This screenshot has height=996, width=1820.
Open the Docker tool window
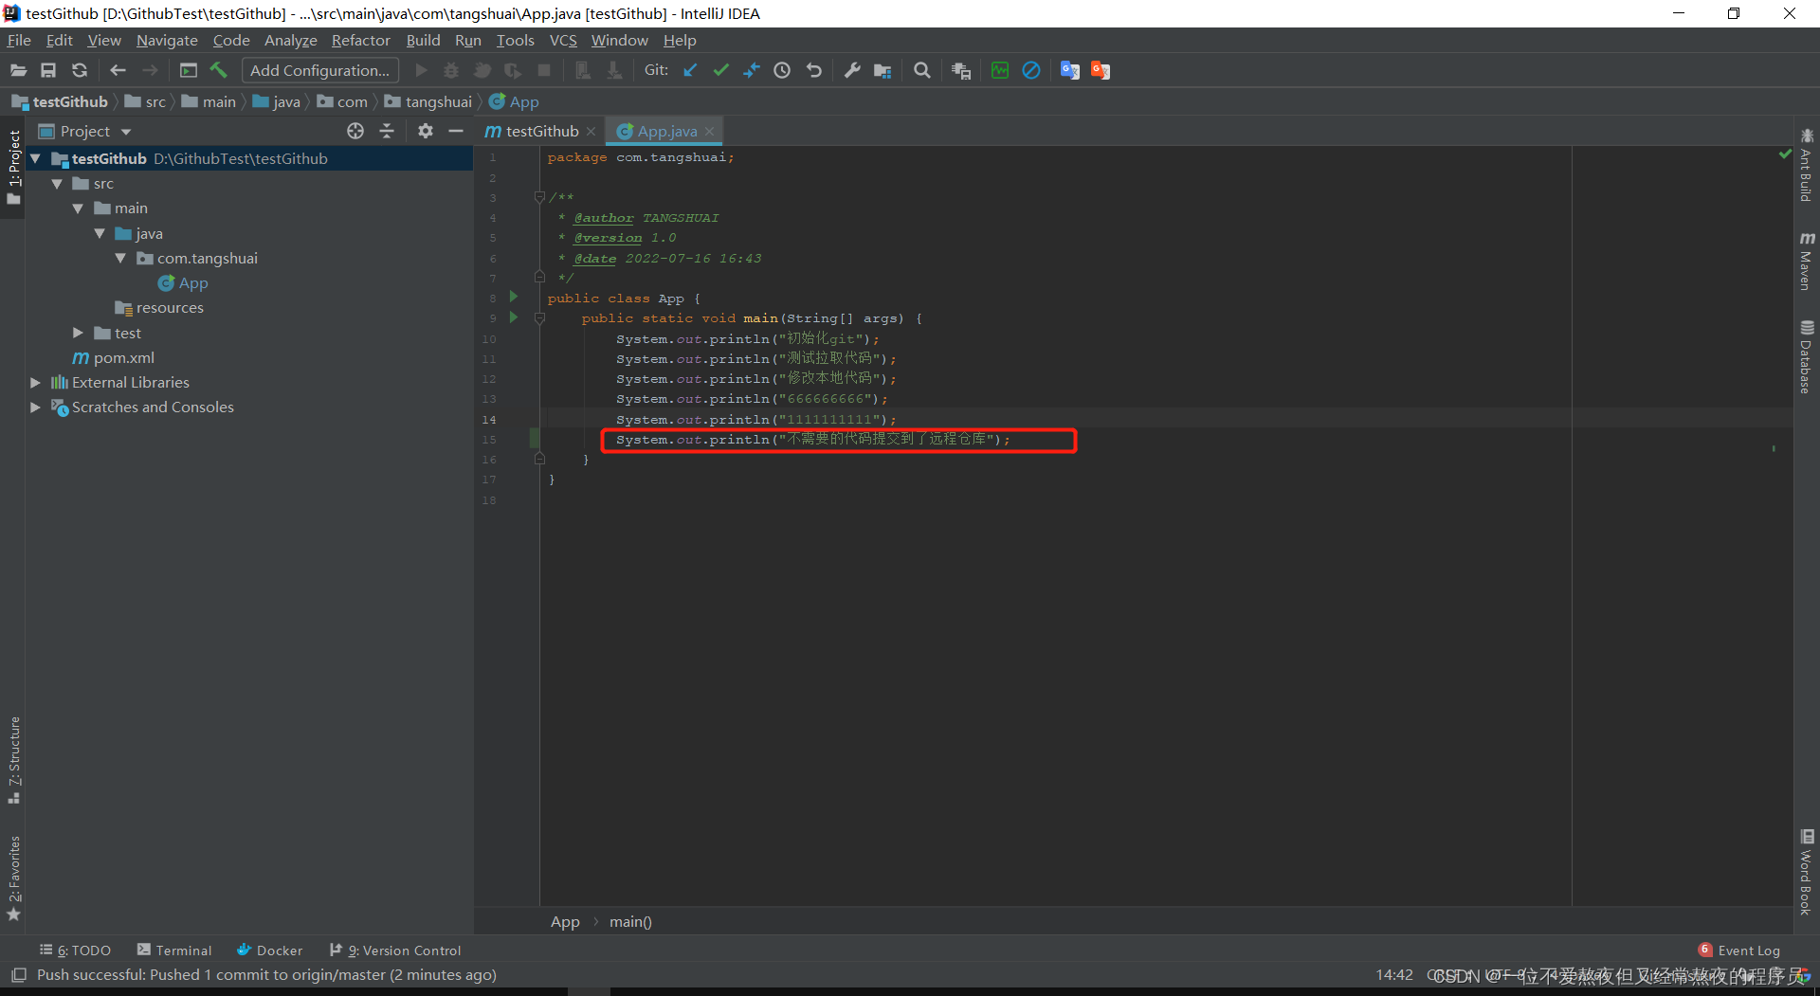(x=270, y=951)
